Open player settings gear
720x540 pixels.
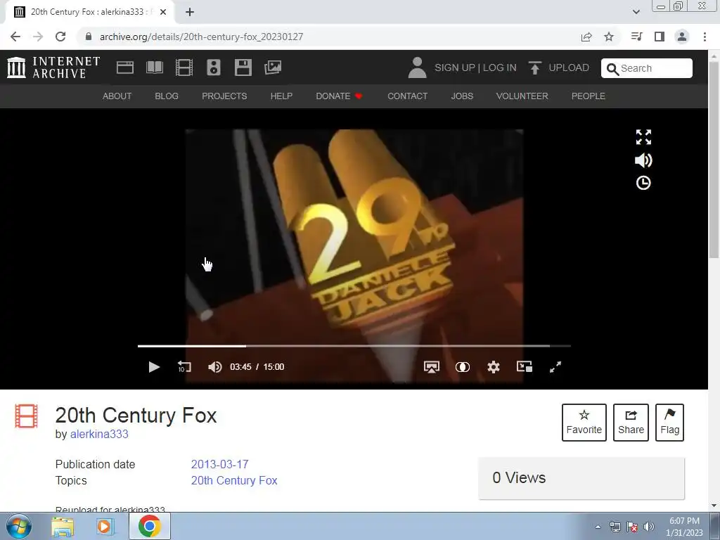(x=493, y=367)
